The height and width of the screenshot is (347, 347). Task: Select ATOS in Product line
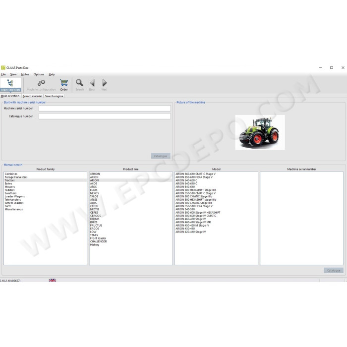(131, 187)
